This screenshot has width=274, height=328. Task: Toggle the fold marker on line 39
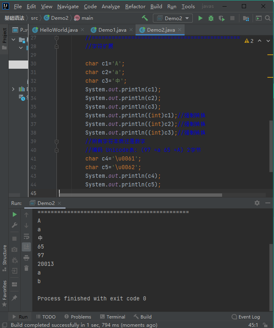pos(56,142)
